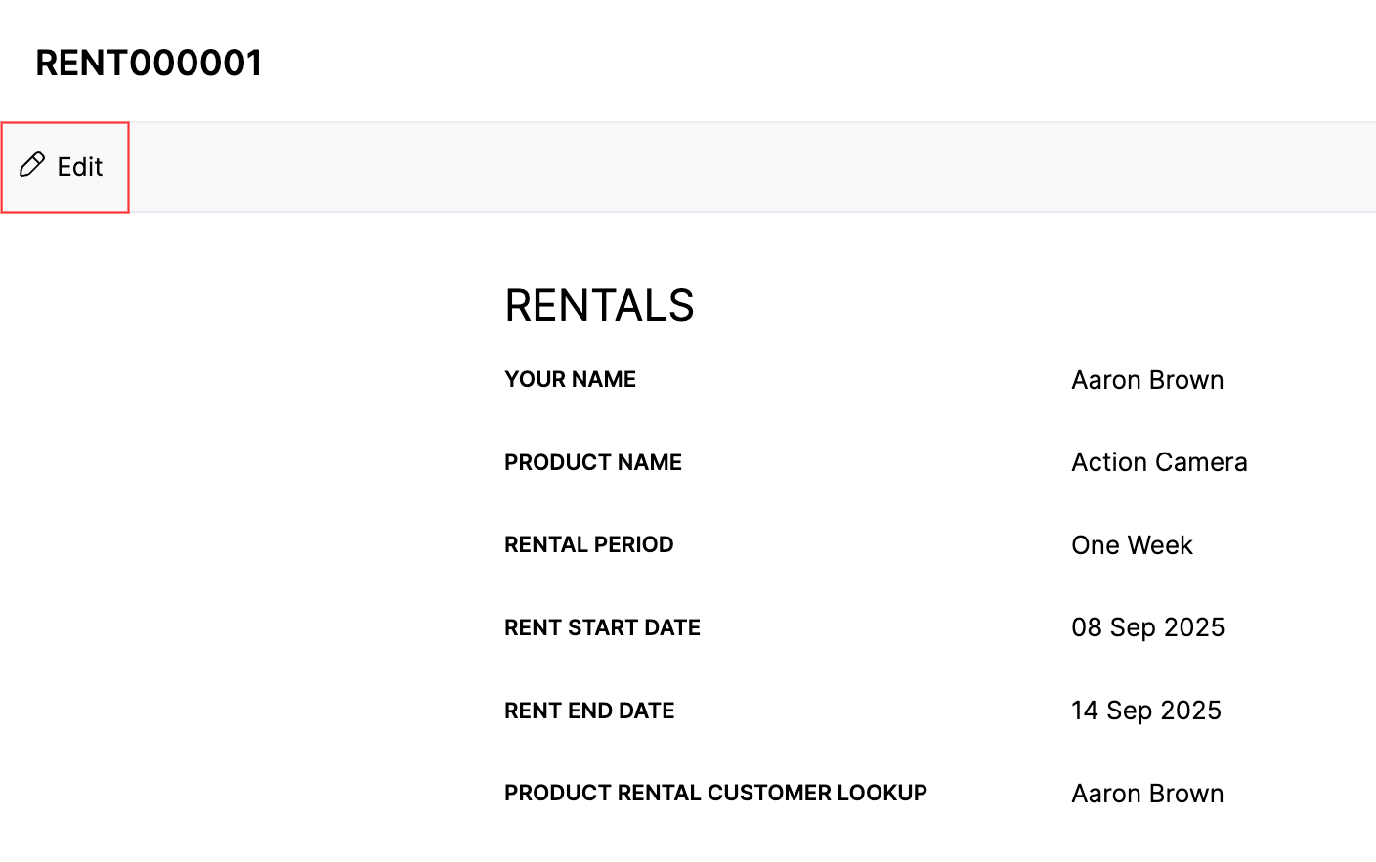1376x862 pixels.
Task: Select the Action Camera product value
Action: [x=1159, y=461]
